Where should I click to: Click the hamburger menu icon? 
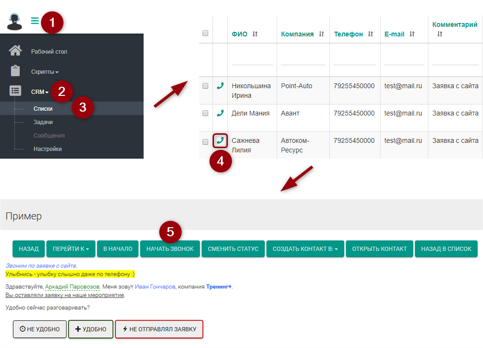pyautogui.click(x=35, y=21)
